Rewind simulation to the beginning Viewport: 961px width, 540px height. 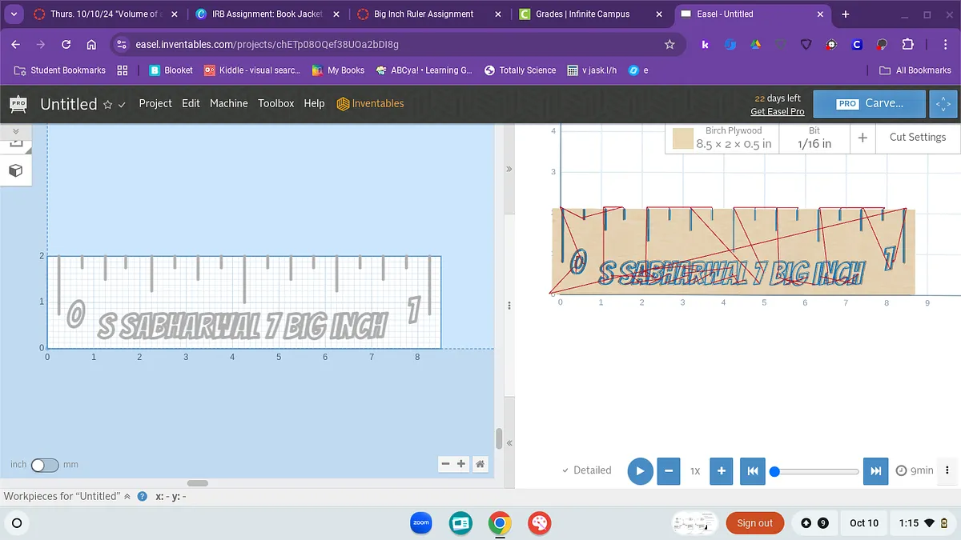(752, 470)
